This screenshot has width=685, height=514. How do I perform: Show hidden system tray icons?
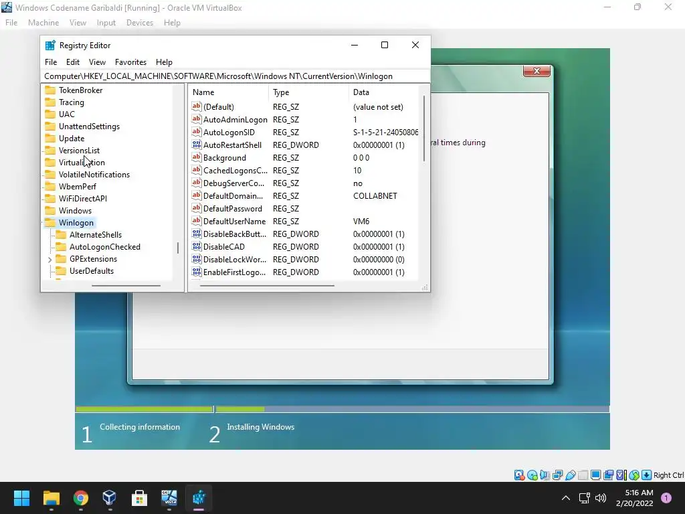click(566, 498)
